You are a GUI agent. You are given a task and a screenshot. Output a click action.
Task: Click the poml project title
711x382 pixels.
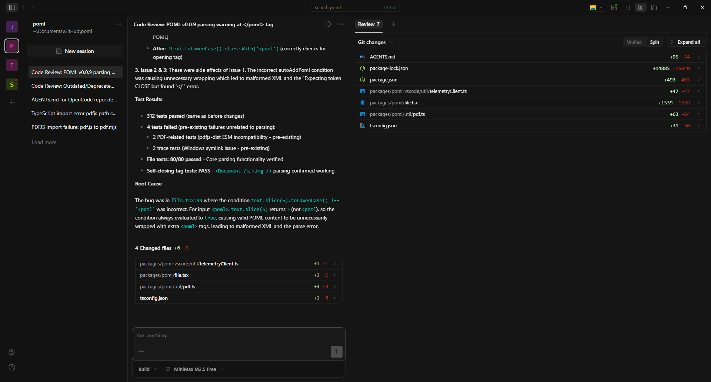pos(39,24)
